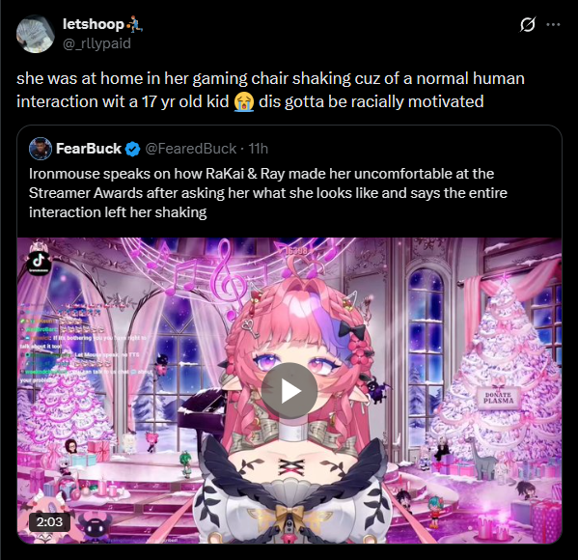Open the @FearedBuck handle

tap(191, 149)
